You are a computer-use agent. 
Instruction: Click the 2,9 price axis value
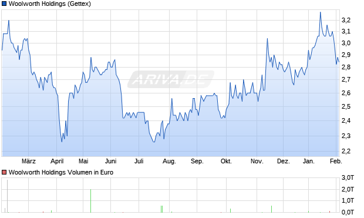click(x=346, y=55)
